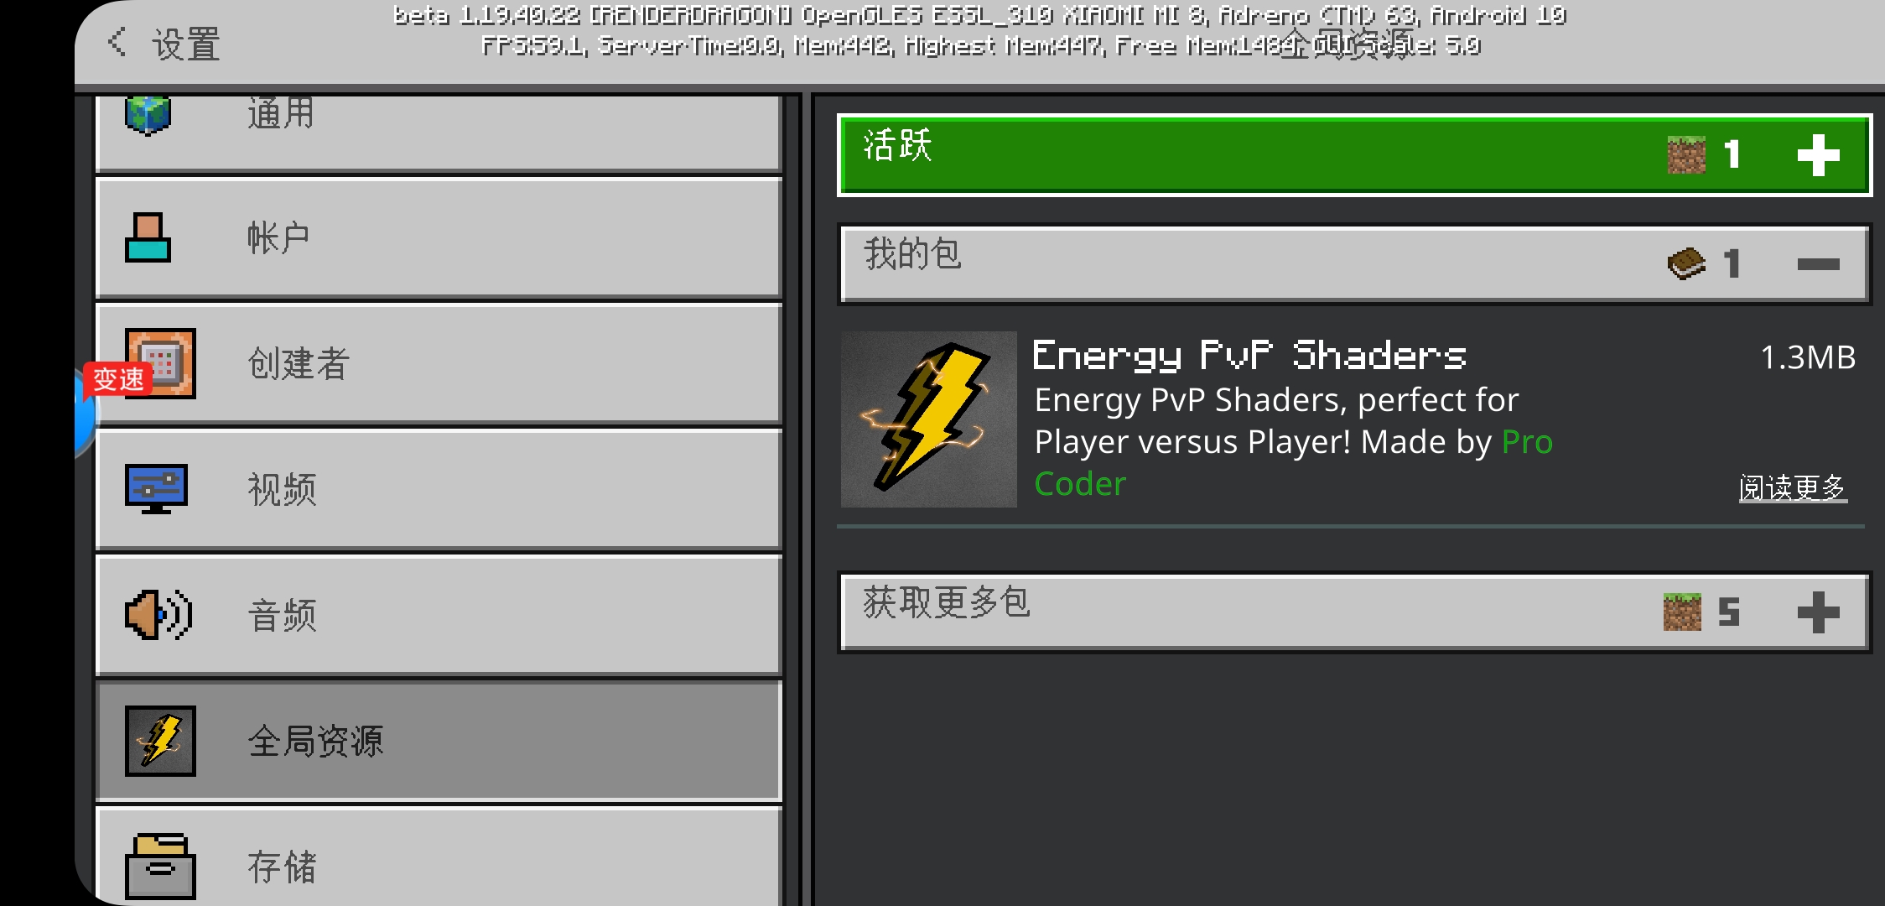The height and width of the screenshot is (906, 1885).
Task: Open the 视频 settings tab
Action: [439, 490]
